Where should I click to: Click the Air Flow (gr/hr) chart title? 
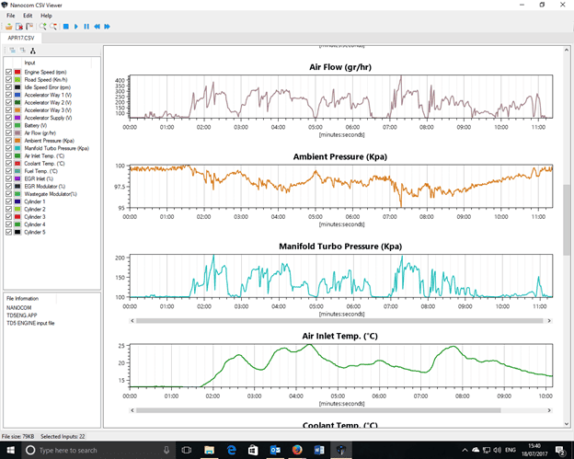tap(340, 67)
